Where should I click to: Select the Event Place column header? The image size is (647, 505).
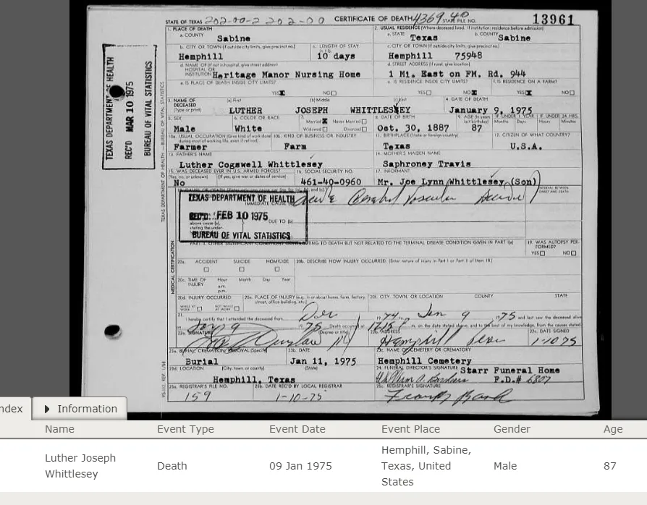[x=410, y=429]
